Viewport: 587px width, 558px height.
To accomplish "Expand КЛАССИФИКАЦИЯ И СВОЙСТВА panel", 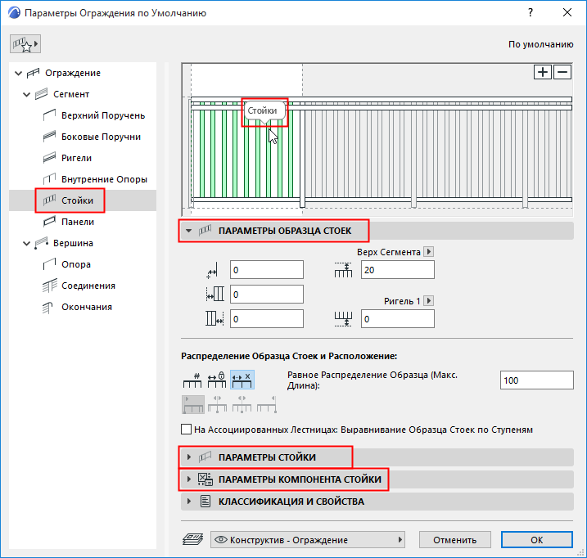I will 188,502.
